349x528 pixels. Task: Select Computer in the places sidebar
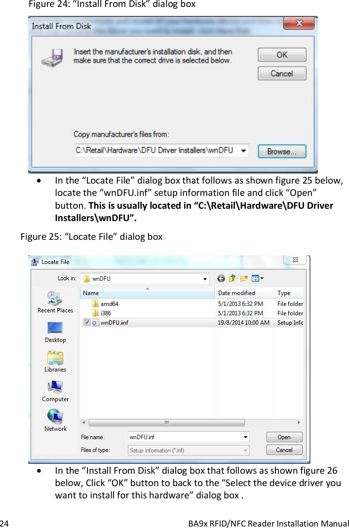(x=55, y=391)
